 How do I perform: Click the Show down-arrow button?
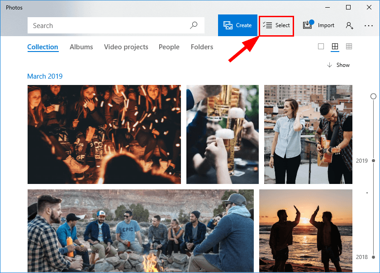338,65
